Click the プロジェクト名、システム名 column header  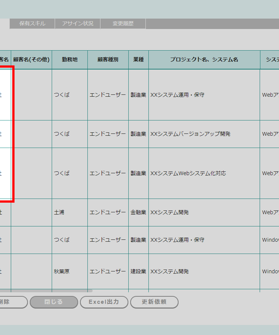(x=204, y=59)
